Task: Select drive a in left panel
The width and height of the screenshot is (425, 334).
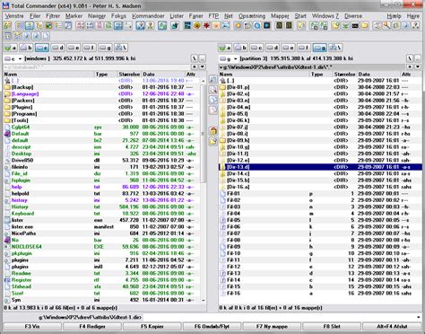Action: pyautogui.click(x=10, y=48)
